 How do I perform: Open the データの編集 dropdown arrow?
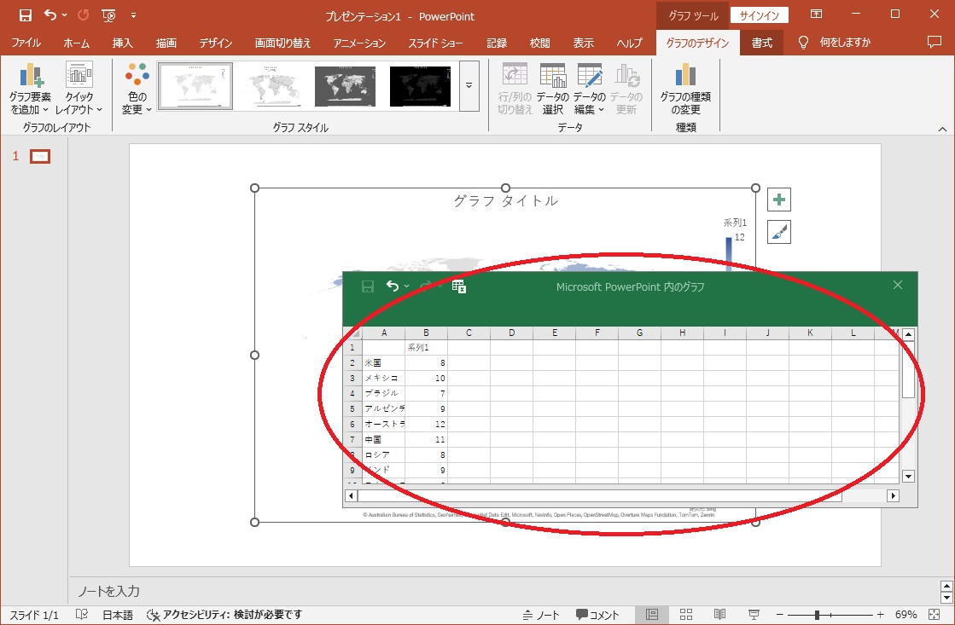pos(601,109)
